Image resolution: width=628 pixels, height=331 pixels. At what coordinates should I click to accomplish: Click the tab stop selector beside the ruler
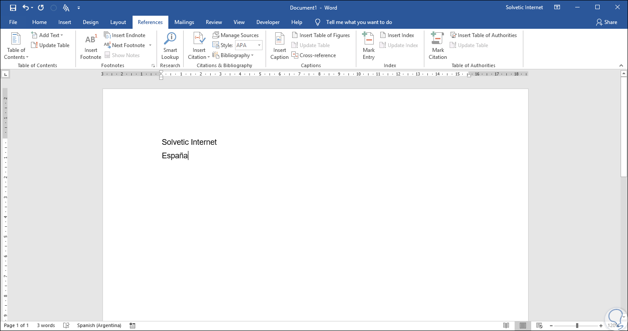(x=5, y=75)
